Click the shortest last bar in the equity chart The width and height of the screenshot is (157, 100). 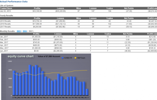tap(87, 92)
